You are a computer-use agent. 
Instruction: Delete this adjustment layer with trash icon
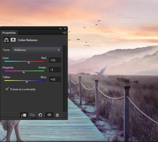click(x=57, y=115)
